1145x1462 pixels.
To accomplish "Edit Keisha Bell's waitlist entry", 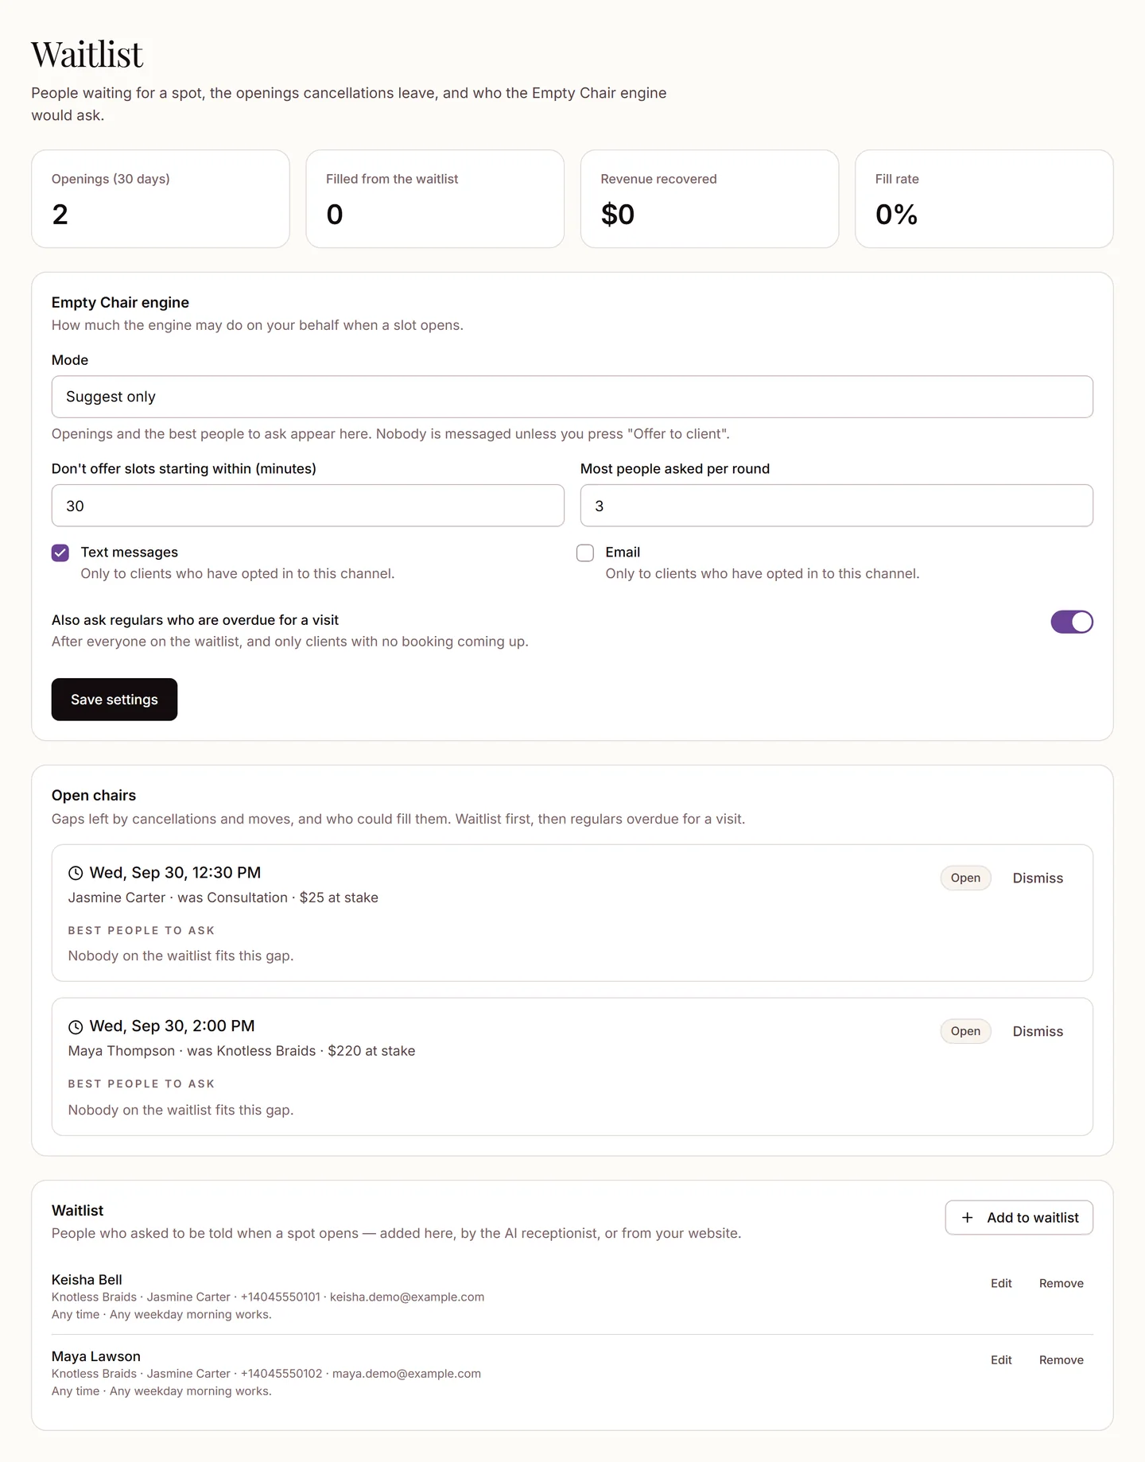I will pyautogui.click(x=1001, y=1283).
